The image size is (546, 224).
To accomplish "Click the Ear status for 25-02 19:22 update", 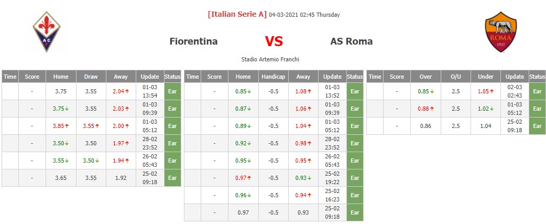I will coord(355,178).
